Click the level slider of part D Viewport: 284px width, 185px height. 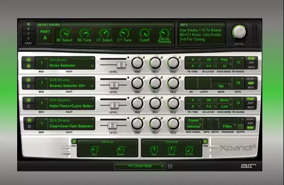pos(112,125)
